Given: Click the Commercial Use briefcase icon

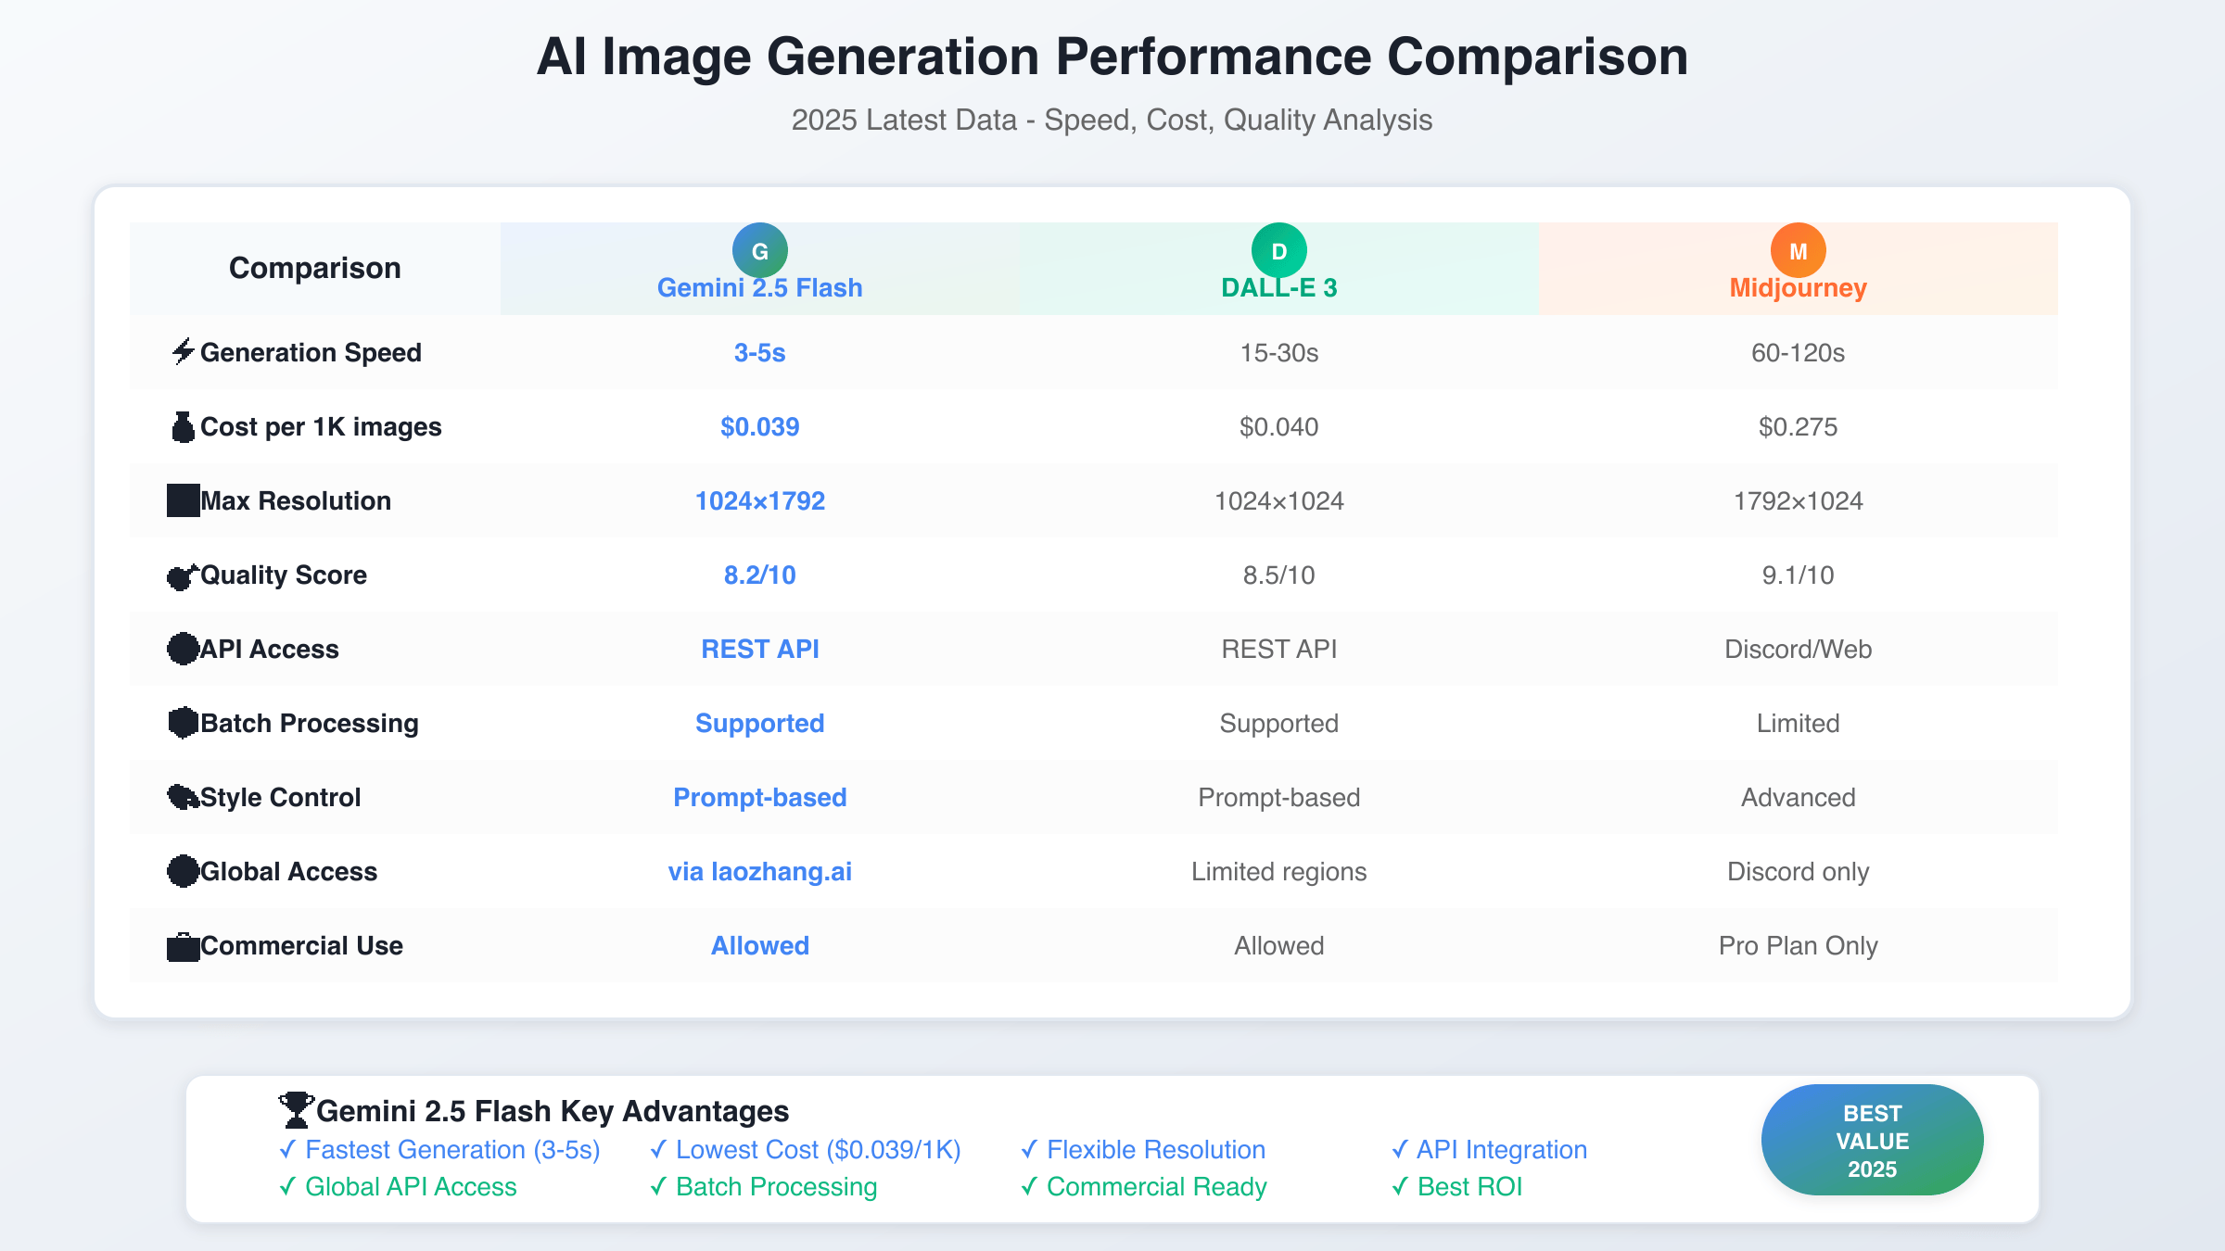Looking at the screenshot, I should (183, 946).
